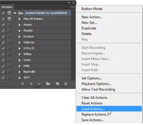Image resolution: width=143 pixels, height=125 pixels.
Task: Select the Valencia action row
Action: click(46, 42)
